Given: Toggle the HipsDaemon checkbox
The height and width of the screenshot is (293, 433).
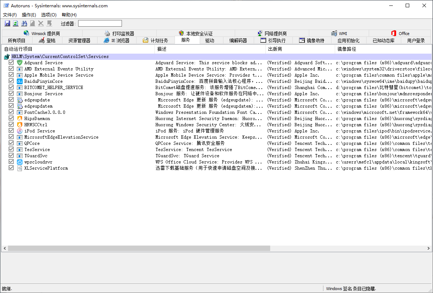Looking at the screenshot, I should 11,118.
